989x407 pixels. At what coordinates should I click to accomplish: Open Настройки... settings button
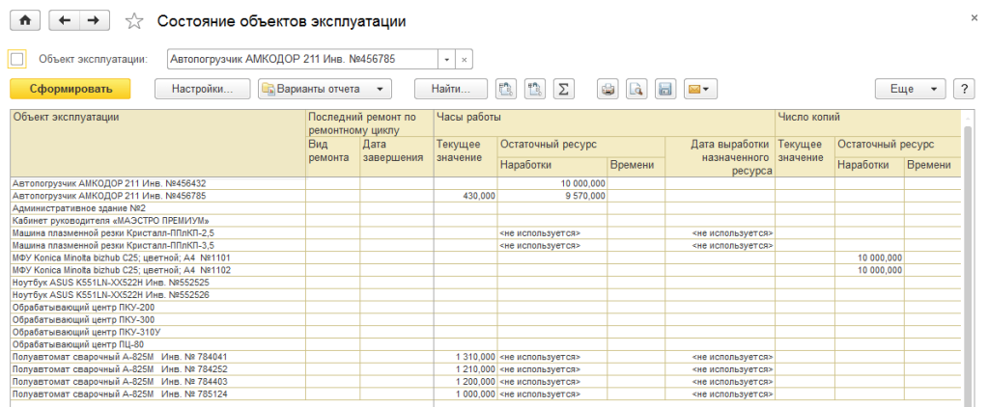[203, 89]
